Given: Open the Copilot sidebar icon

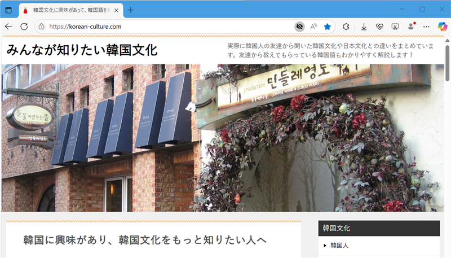Looking at the screenshot, I should (x=443, y=27).
